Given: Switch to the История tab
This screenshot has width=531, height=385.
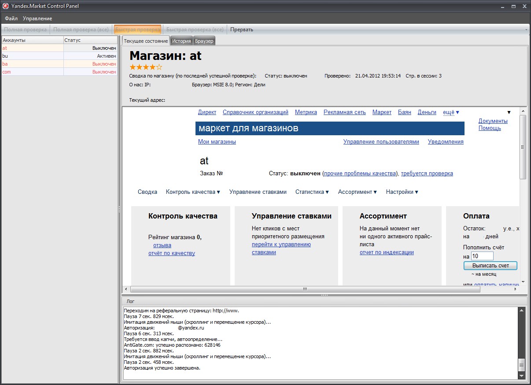Looking at the screenshot, I should pyautogui.click(x=181, y=41).
